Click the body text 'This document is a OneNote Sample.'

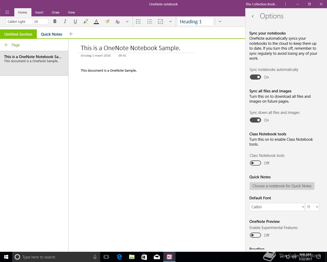point(109,70)
